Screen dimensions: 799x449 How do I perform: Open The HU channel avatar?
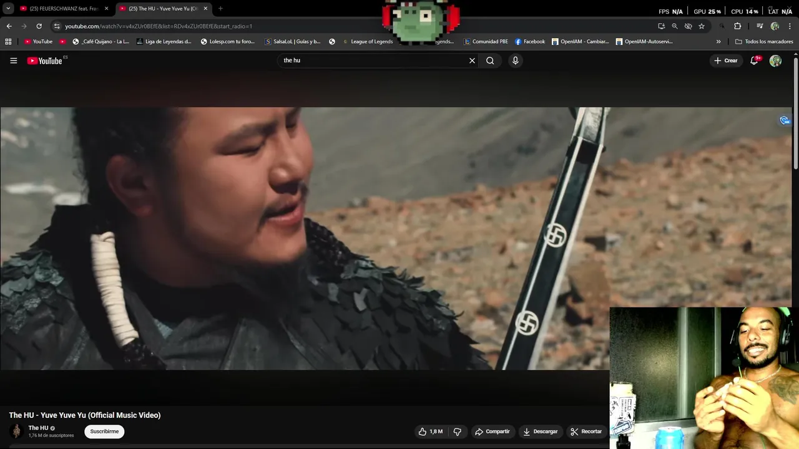click(x=17, y=431)
